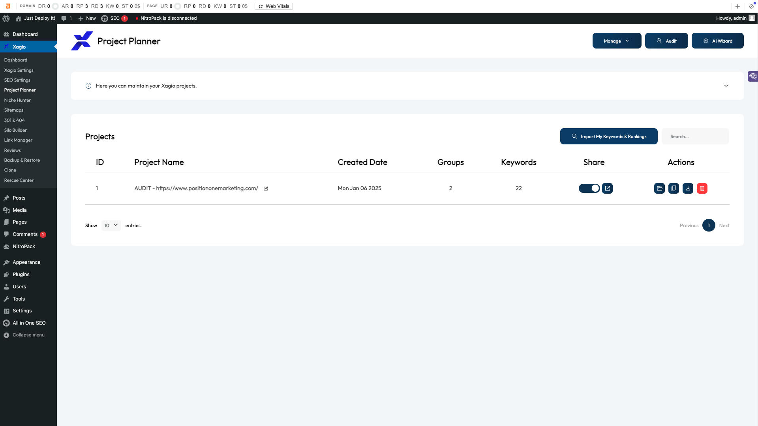Viewport: 758px width, 426px height.
Task: Open the SEO menu in the admin bar
Action: click(114, 18)
